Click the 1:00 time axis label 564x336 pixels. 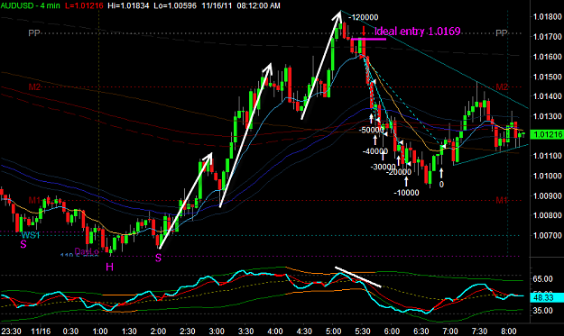100,331
